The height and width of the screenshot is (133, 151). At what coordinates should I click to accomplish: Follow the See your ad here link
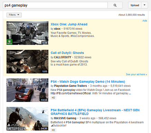136,74
